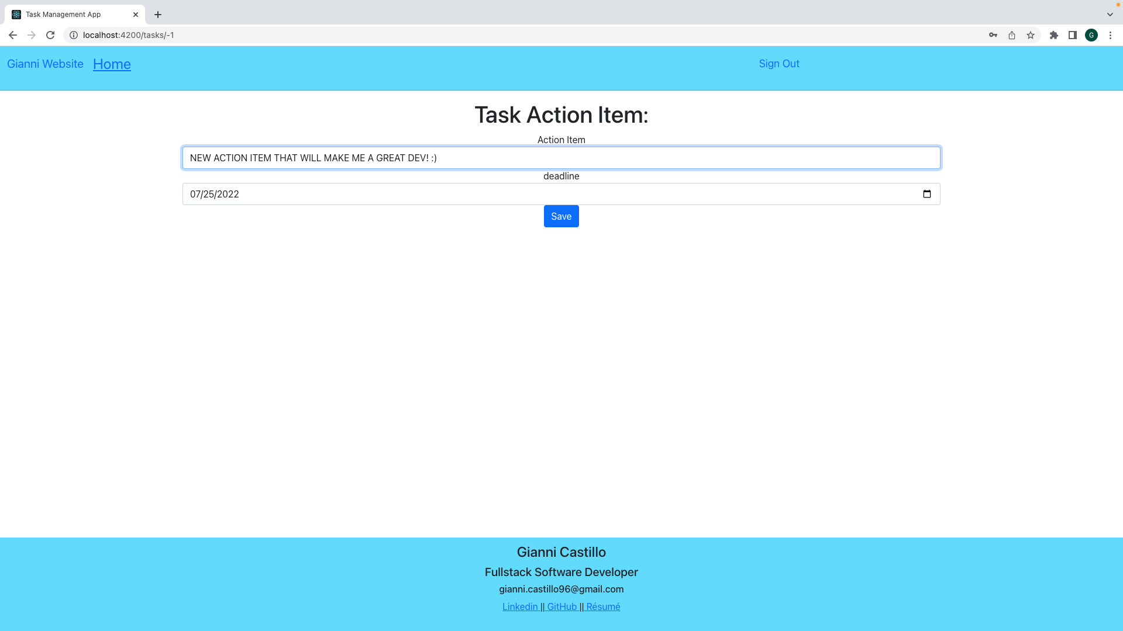Click the Action Item text field
Image resolution: width=1123 pixels, height=631 pixels.
(561, 157)
